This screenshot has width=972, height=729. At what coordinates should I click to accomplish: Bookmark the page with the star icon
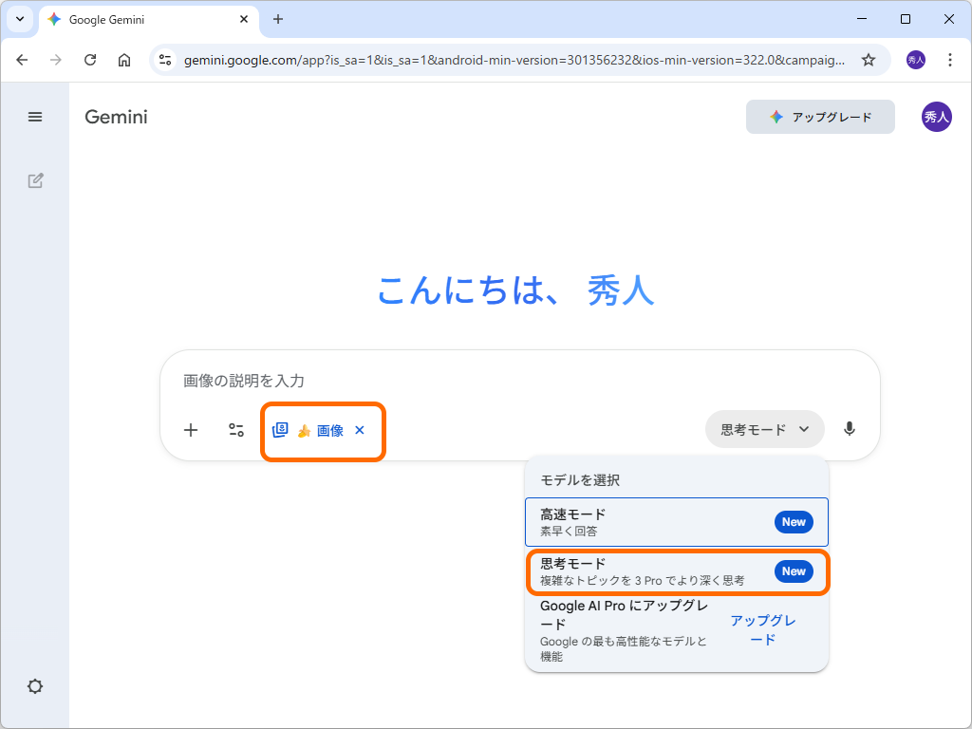[x=868, y=59]
